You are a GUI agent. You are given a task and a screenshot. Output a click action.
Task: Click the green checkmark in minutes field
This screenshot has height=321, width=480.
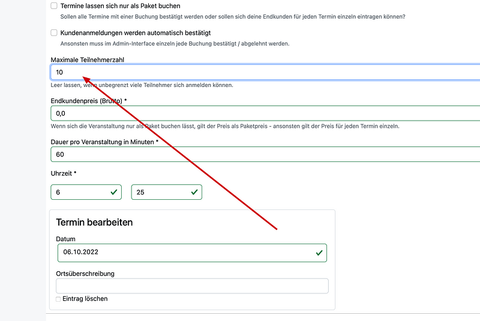(x=194, y=192)
